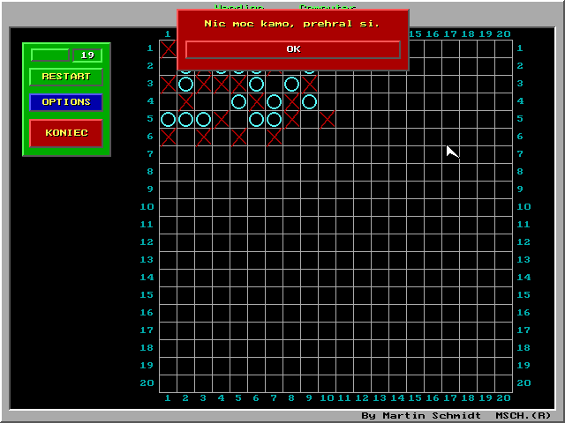Click the X mark at row 3, column 1
The width and height of the screenshot is (565, 423).
pos(168,85)
